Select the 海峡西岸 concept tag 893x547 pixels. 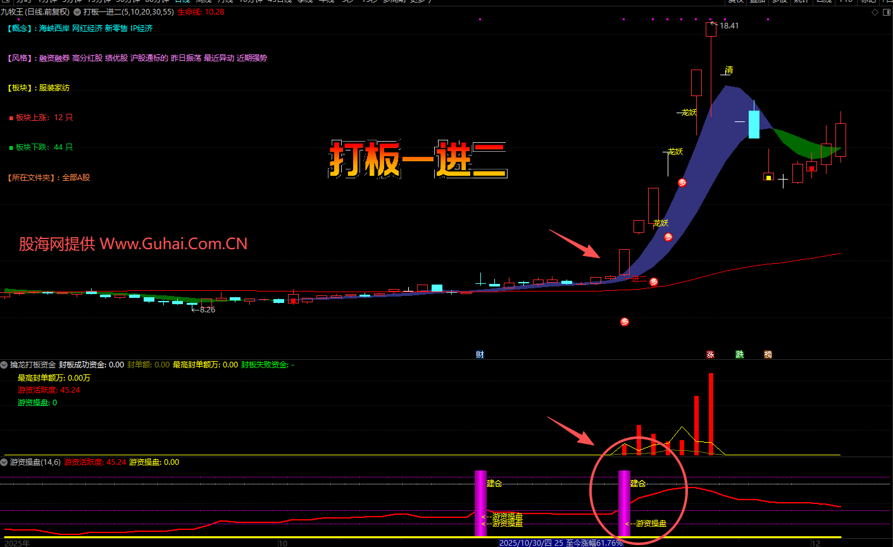coord(54,28)
